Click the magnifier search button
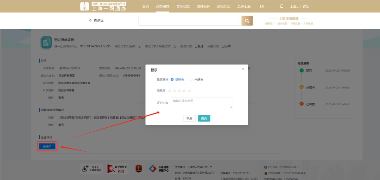Screen dimensions: 380x180 [x=247, y=21]
